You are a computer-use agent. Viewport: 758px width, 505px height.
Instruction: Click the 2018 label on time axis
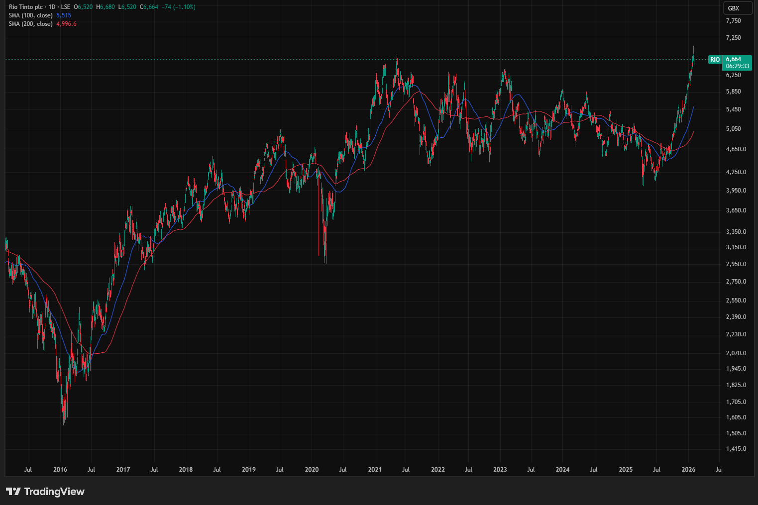click(x=186, y=470)
